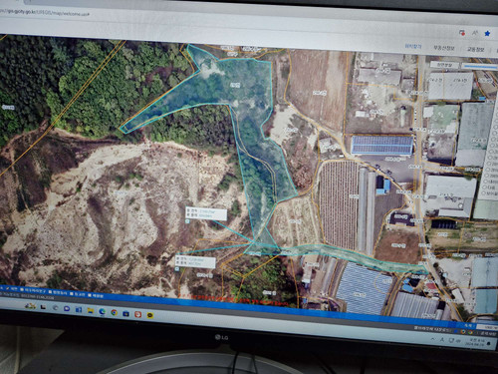Click the first checkbox in the bottom map bar
The width and height of the screenshot is (498, 374).
point(7,288)
